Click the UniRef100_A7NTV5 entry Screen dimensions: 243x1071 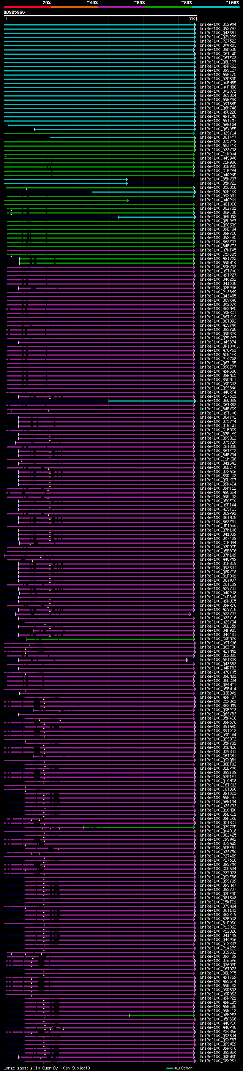(218, 250)
